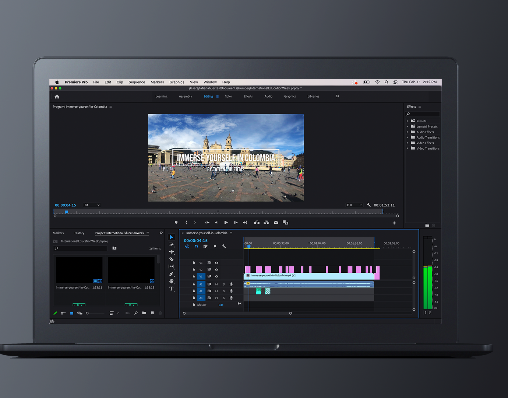Click the Step Back 1 Frame button
508x398 pixels.
[216, 222]
